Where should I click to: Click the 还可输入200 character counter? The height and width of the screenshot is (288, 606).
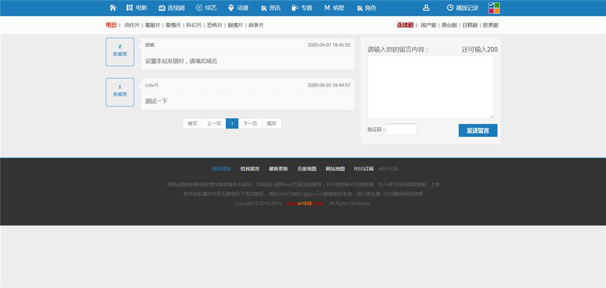(479, 50)
